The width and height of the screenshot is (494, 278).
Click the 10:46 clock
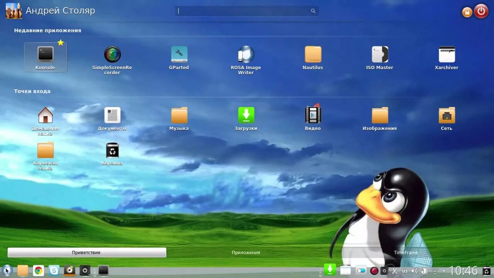coord(464,271)
